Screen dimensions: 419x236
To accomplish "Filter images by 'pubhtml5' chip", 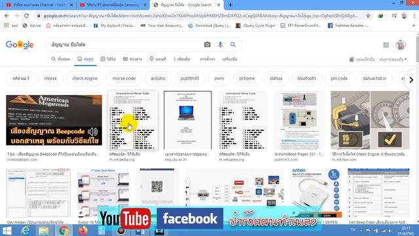I will [x=190, y=79].
